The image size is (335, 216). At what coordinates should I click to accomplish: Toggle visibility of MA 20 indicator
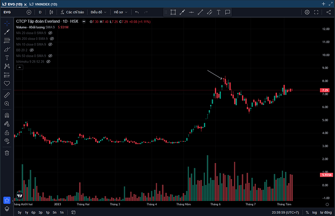pos(50,33)
